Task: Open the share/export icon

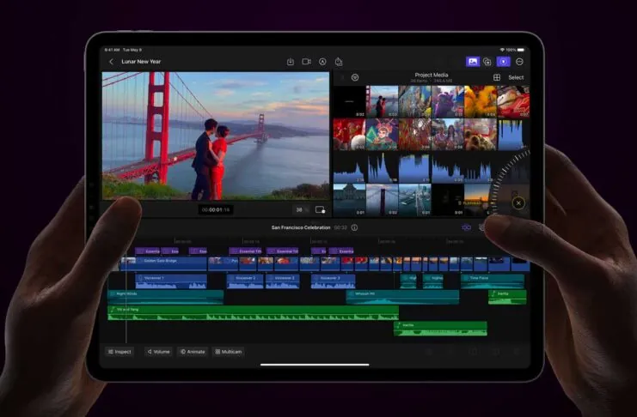Action: pos(339,62)
